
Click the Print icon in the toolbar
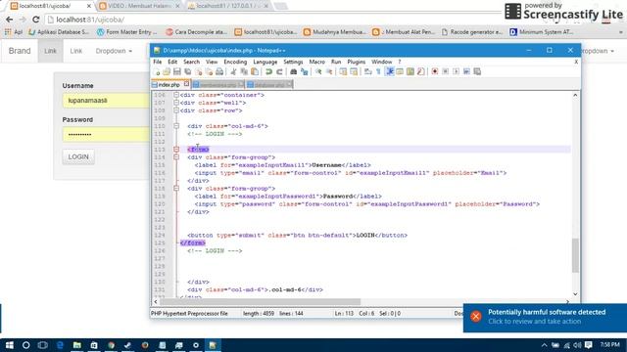click(219, 71)
